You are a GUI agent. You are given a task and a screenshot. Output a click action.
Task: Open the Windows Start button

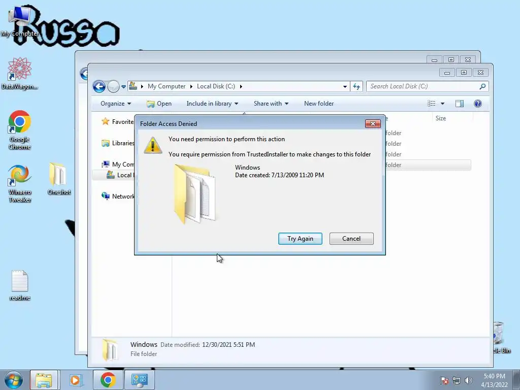14,380
